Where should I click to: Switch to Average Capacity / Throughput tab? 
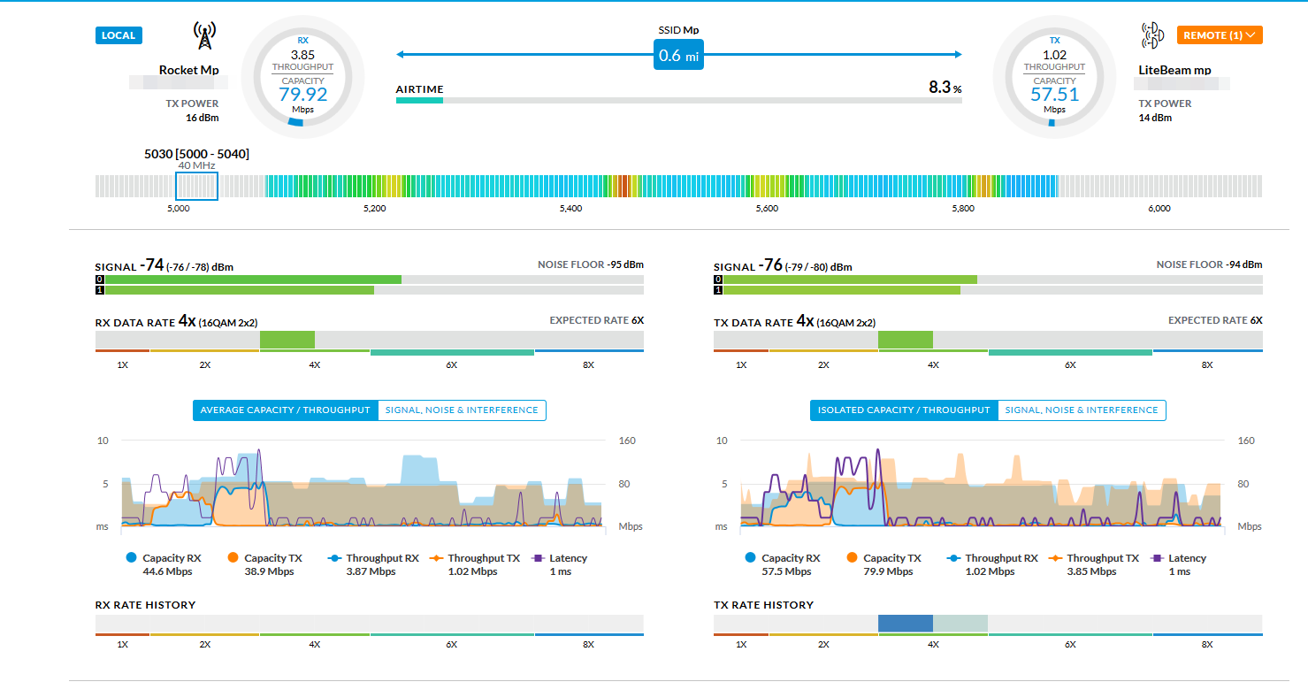285,410
